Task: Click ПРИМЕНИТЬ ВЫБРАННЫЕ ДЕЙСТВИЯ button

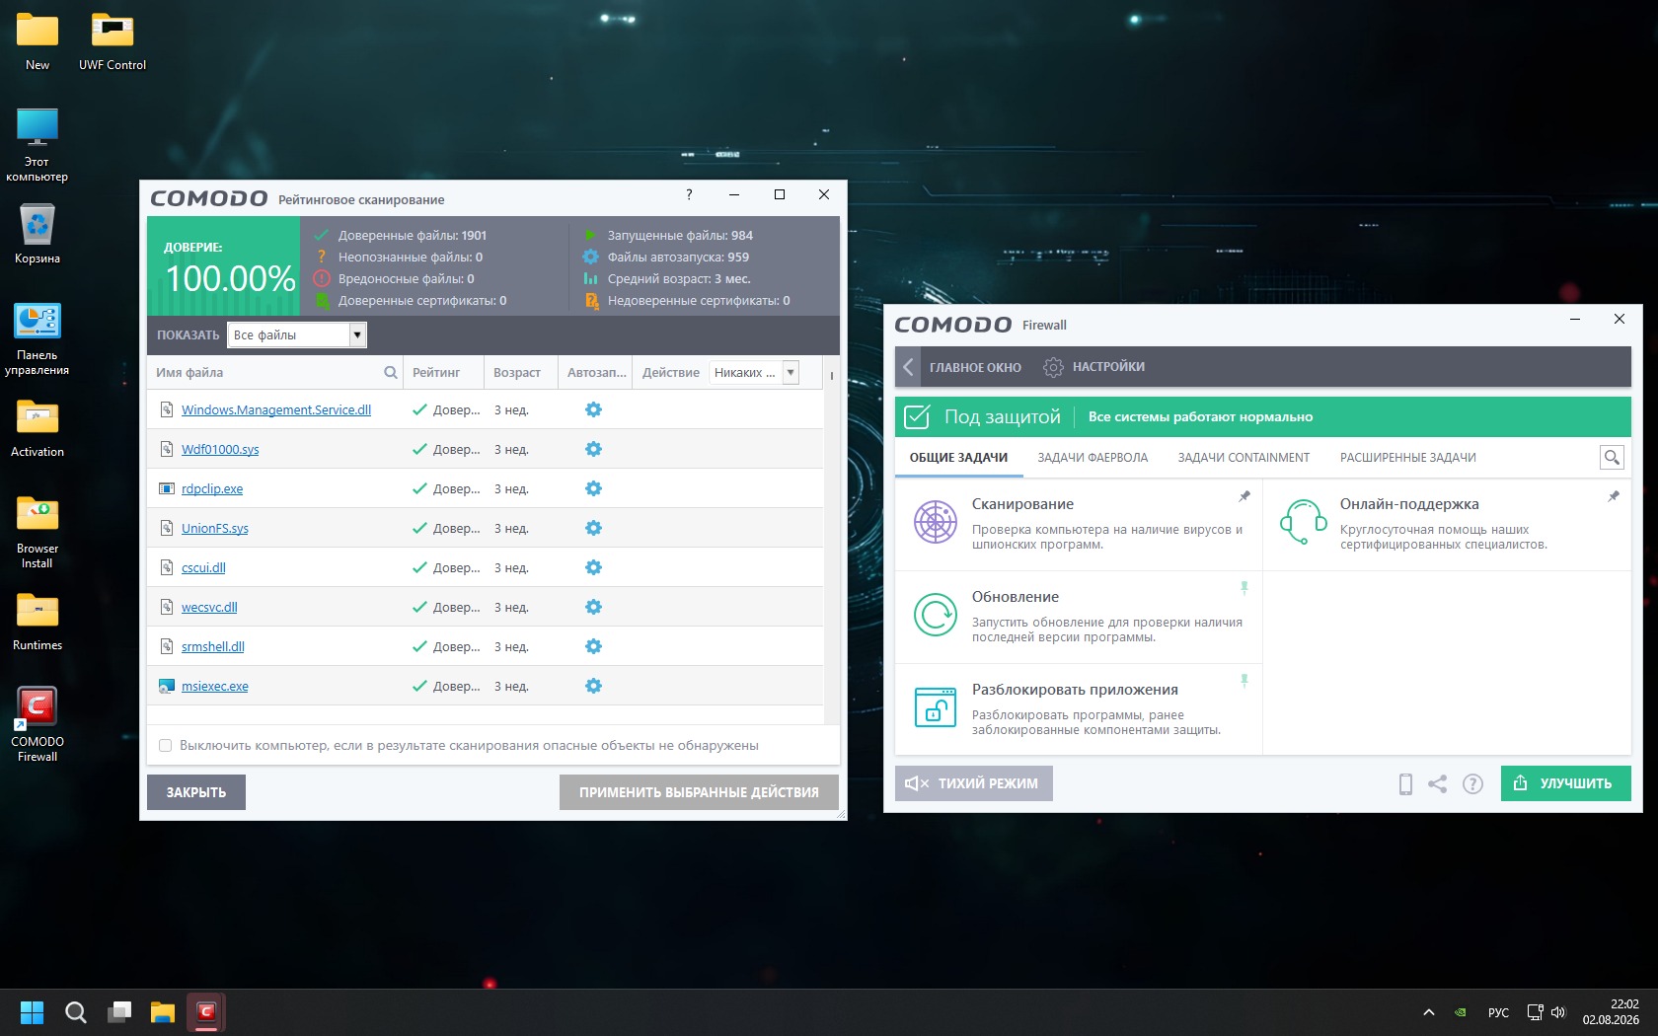Action: pos(699,792)
